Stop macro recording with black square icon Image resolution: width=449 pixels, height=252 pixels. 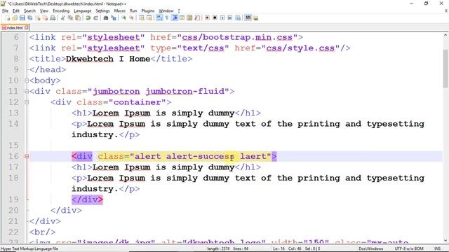[215, 18]
